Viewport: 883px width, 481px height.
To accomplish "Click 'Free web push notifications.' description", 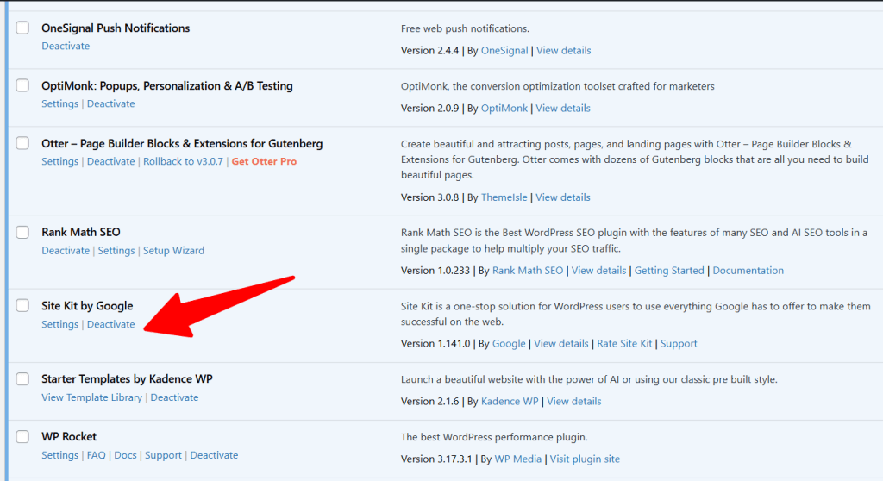I will coord(465,28).
